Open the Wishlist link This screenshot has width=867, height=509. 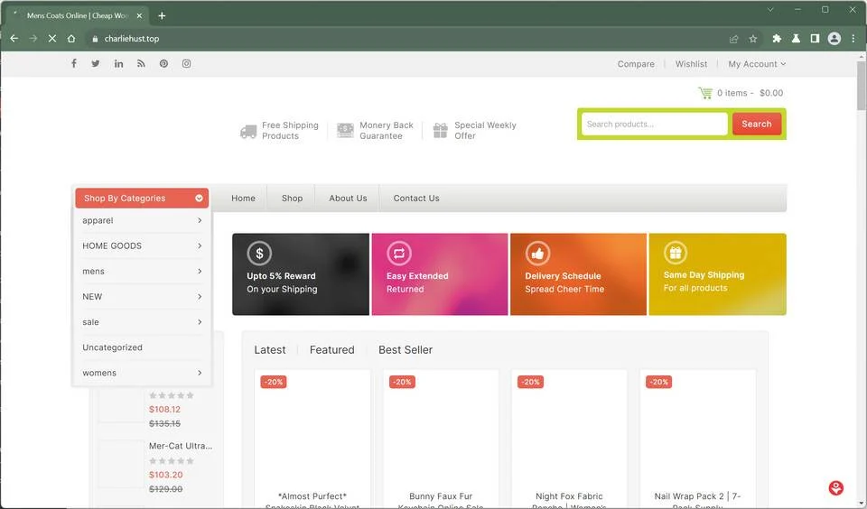pyautogui.click(x=691, y=64)
